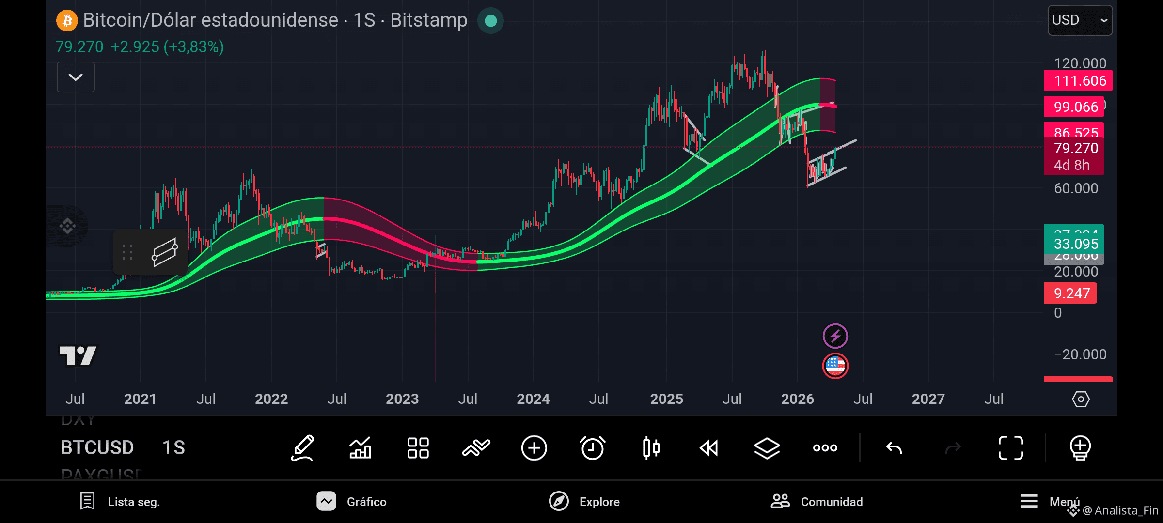The image size is (1163, 523).
Task: Open more options three circles icon
Action: 825,448
